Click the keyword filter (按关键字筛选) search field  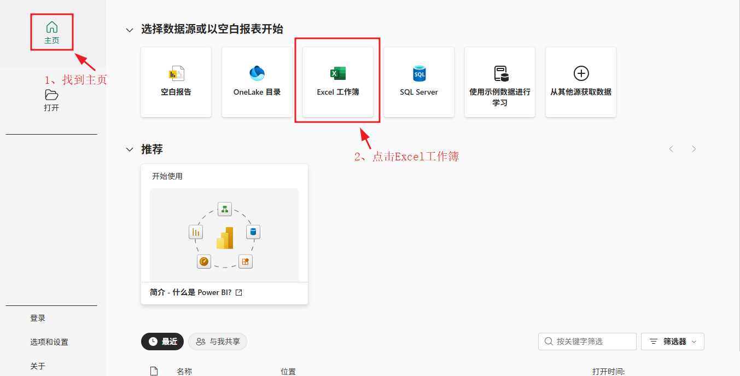587,342
